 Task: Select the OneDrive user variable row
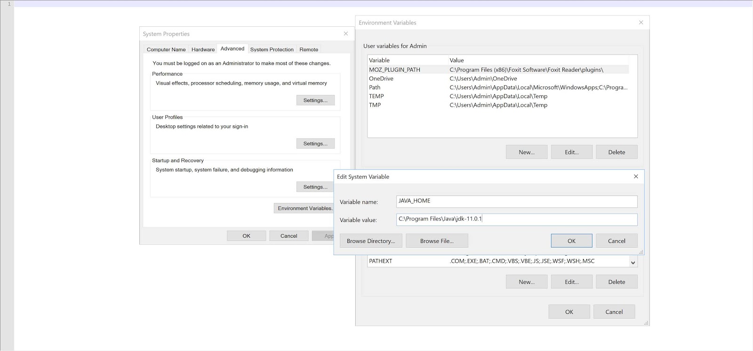498,78
